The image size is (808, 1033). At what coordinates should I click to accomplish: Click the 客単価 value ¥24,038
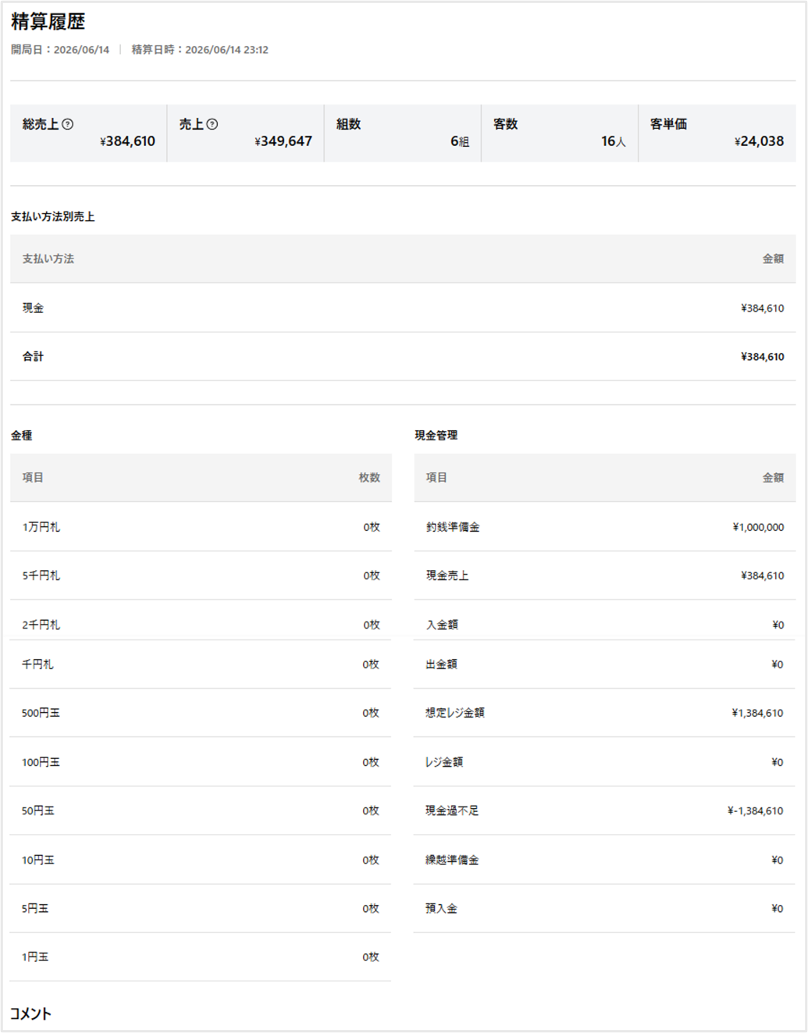click(x=759, y=141)
